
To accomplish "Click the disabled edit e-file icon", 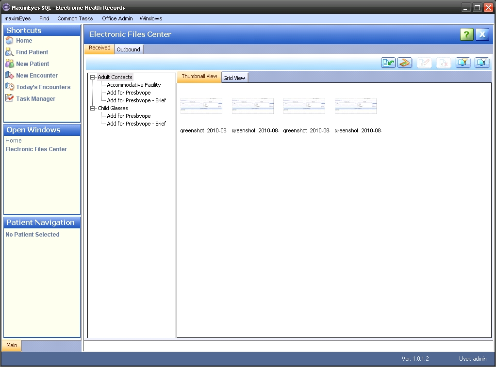I will click(x=424, y=63).
